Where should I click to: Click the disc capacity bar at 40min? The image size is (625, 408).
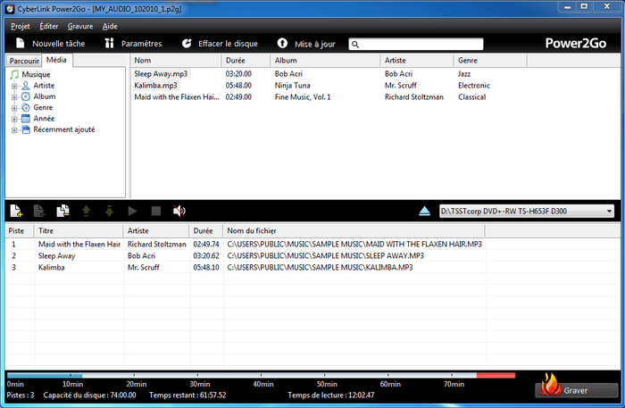pos(264,376)
